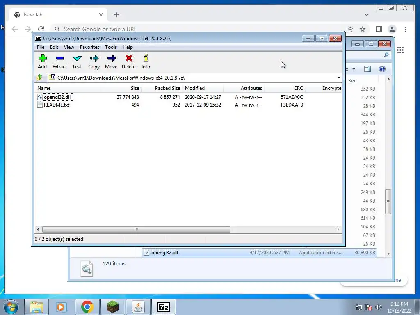The width and height of the screenshot is (420, 315).
Task: Click the Copy toolbar icon
Action: tap(94, 62)
